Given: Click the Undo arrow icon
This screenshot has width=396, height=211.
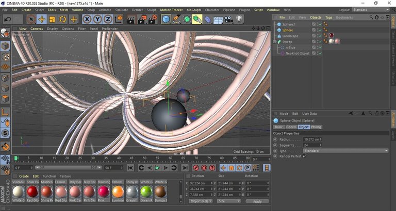Looking at the screenshot, I should (x=8, y=20).
